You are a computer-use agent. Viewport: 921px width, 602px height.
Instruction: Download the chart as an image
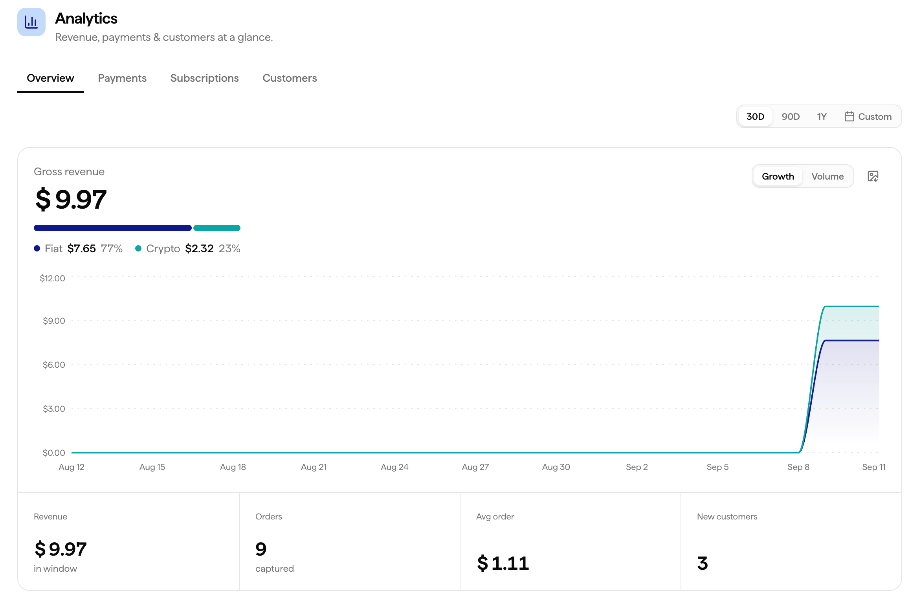873,176
